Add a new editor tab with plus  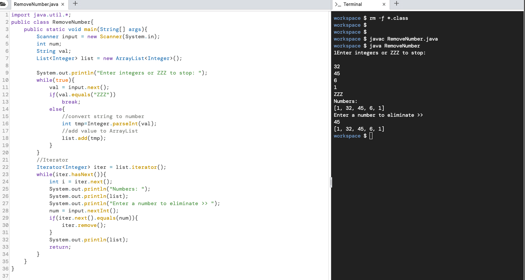75,4
